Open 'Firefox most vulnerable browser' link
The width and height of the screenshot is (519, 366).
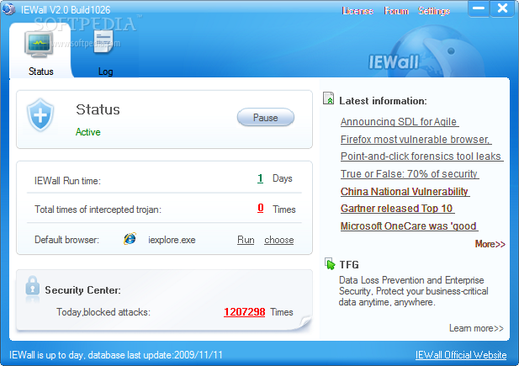[x=416, y=139]
